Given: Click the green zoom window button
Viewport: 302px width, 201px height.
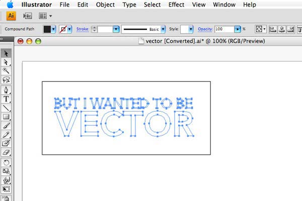Looking at the screenshot, I should [38, 41].
